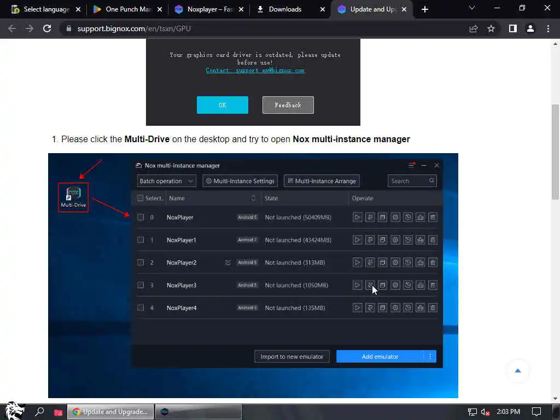Screen dimensions: 560x420
Task: Open the taskbar notification center icon
Action: coord(536,412)
